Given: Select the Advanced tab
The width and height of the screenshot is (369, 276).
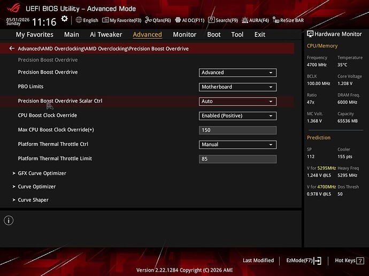Looking at the screenshot, I should click(147, 35).
